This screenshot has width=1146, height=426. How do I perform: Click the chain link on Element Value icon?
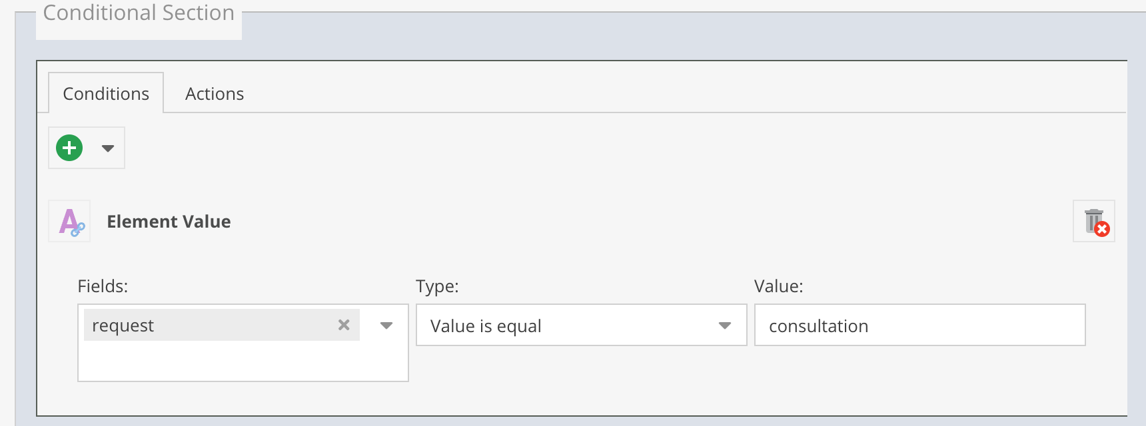(x=79, y=230)
